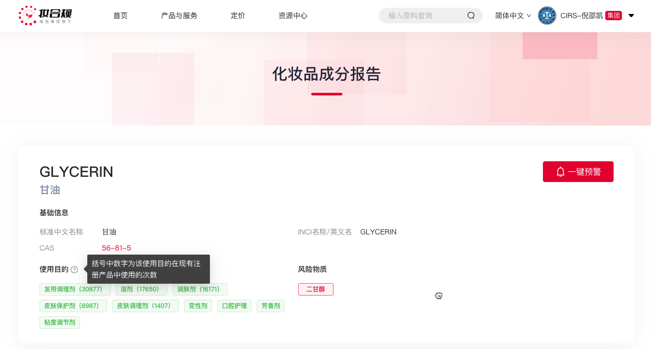Expand the CIRS-倪邵凯 account menu
651x349 pixels.
(x=631, y=16)
